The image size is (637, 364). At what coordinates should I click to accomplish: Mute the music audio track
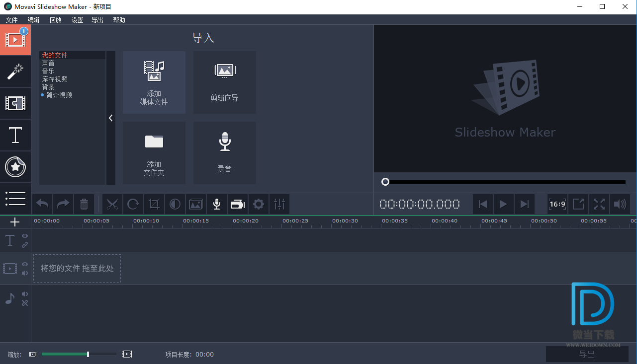click(x=24, y=294)
